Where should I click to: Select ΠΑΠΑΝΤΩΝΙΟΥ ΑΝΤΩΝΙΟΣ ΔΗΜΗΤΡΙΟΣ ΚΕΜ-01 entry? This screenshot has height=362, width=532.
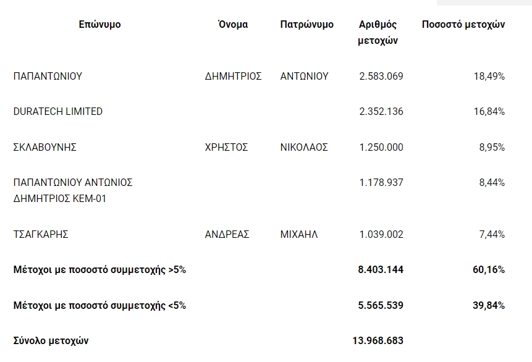73,190
